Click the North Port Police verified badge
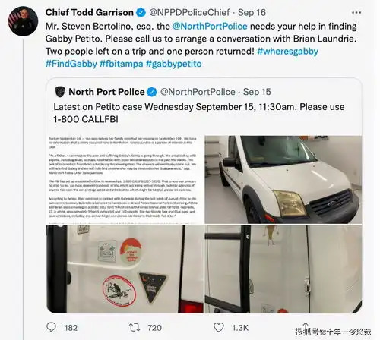380x340 pixels. (x=152, y=92)
